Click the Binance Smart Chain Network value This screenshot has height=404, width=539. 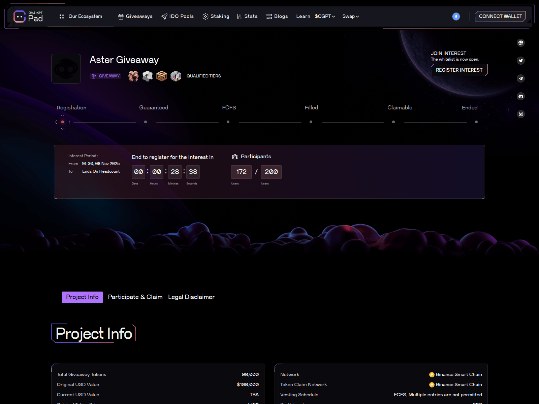tap(455, 374)
